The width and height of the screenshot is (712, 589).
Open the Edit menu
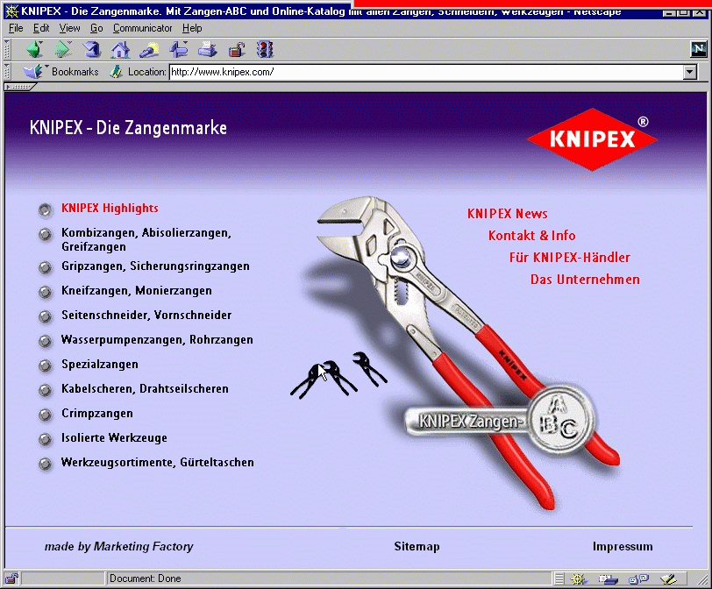click(41, 28)
